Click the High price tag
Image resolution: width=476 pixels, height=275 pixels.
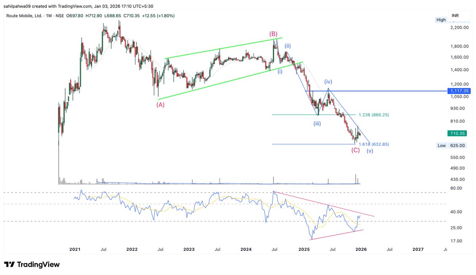tap(441, 20)
